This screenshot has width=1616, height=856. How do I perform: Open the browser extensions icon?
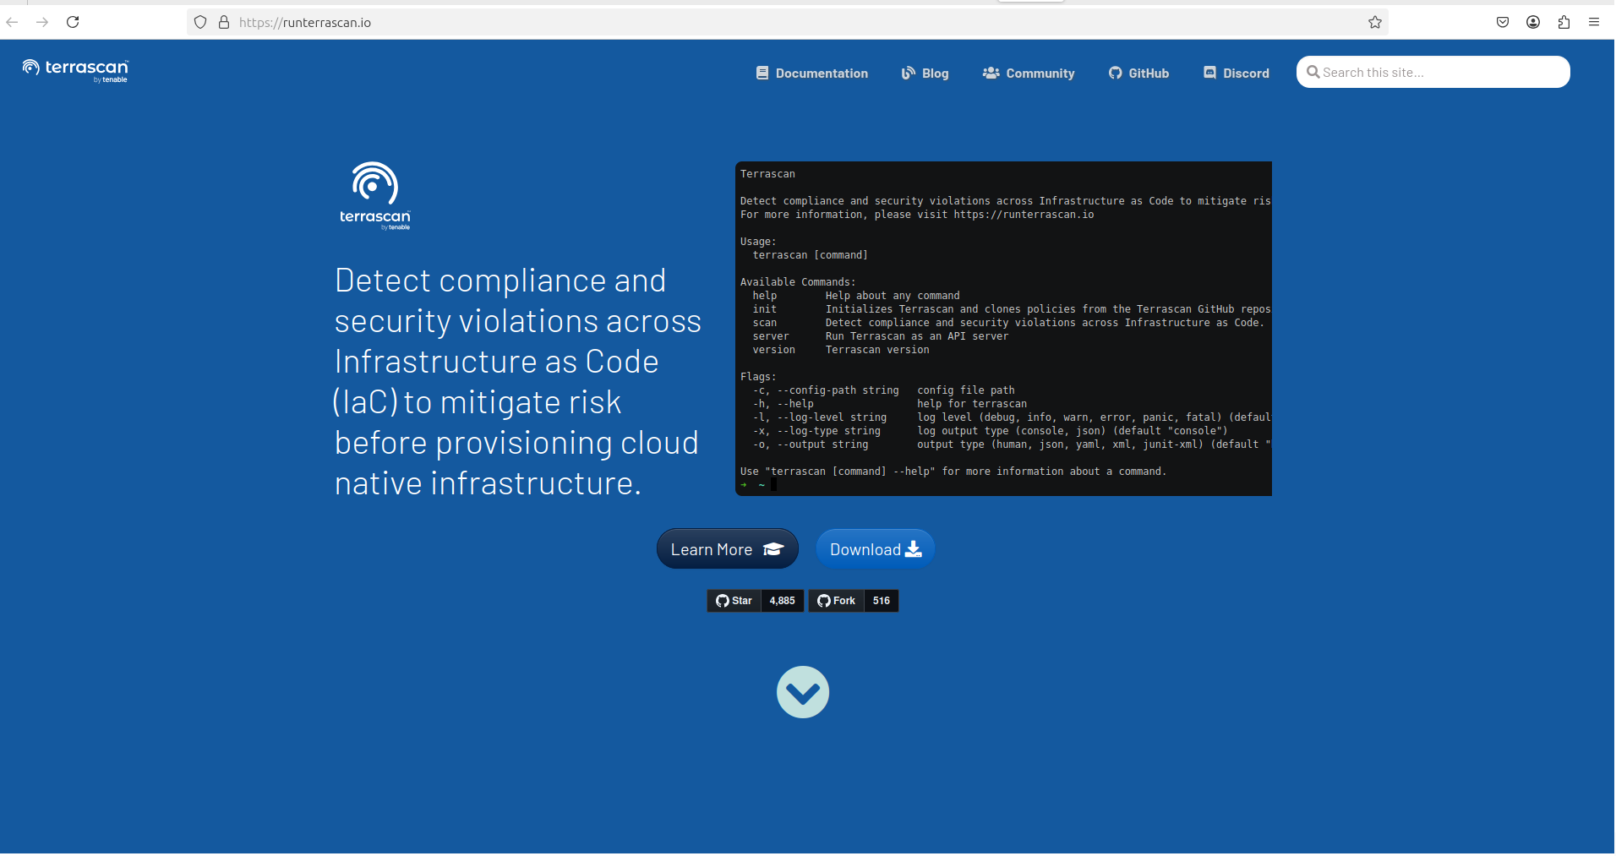(x=1564, y=22)
